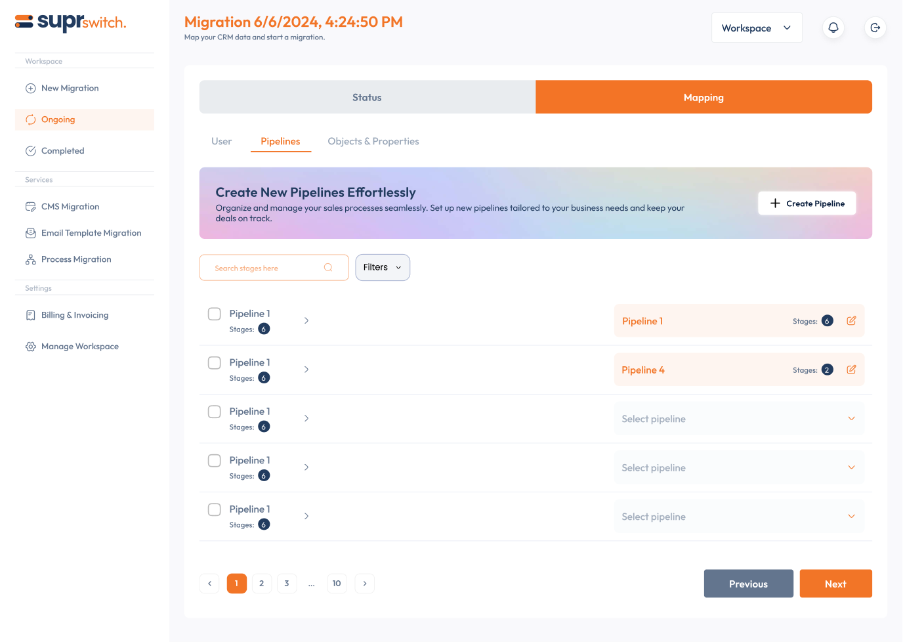This screenshot has width=903, height=642.
Task: Go to Process Migration in sidebar
Action: coord(76,259)
